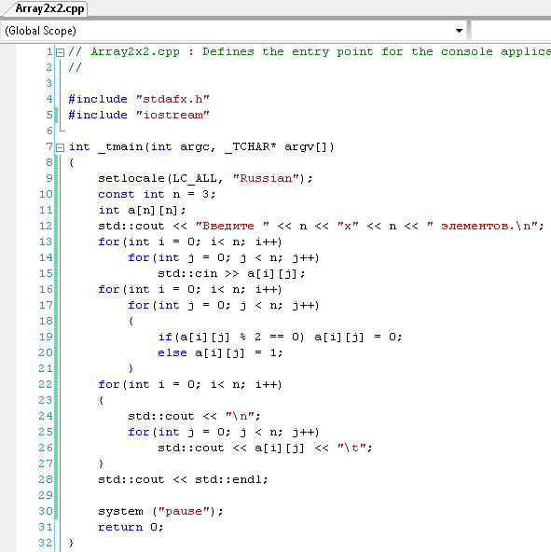Collapse the comment block at line 1
551x552 pixels.
coord(61,52)
